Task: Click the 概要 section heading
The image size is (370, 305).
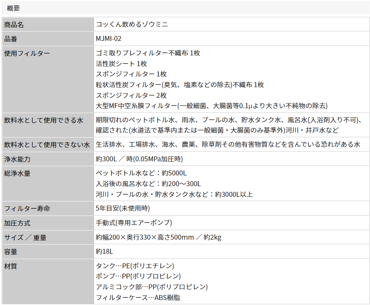Action: click(13, 8)
